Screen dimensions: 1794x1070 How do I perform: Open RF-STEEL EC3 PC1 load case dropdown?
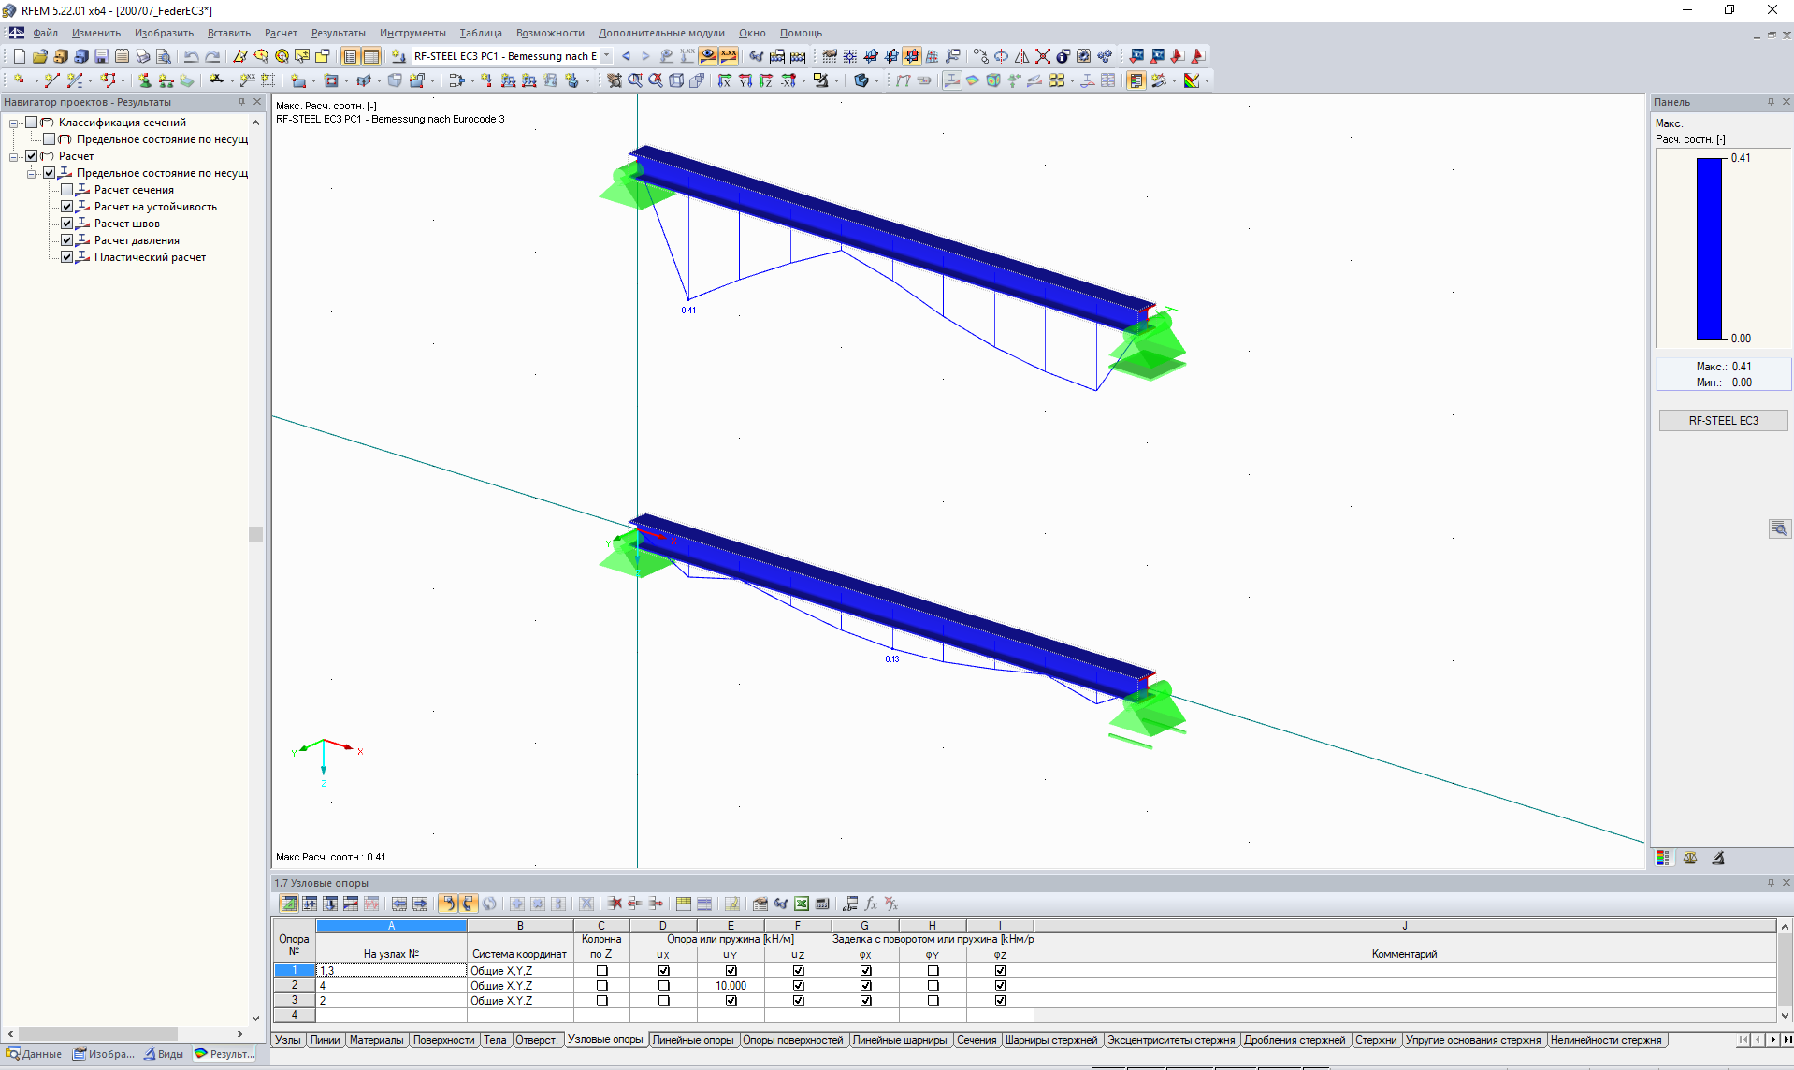[606, 56]
